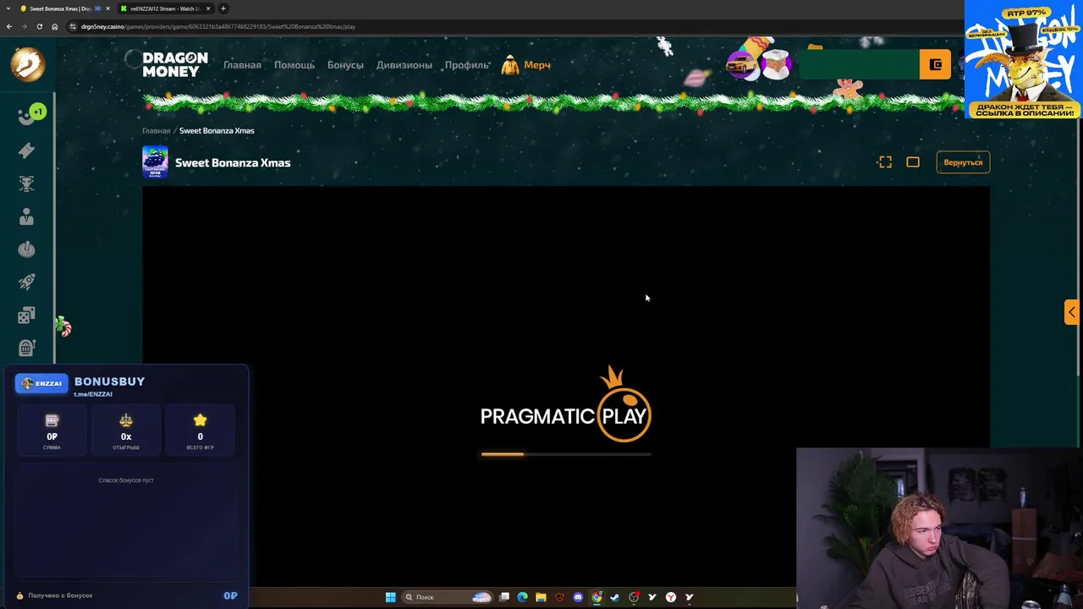Click the BonusBuy sum 0₽ stat
This screenshot has width=1083, height=609.
(x=52, y=431)
